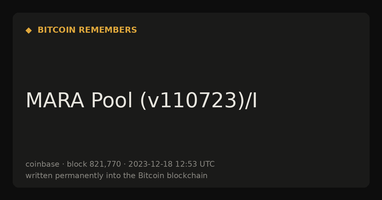Click the word BITCOIN in header
The image size is (382, 200).
pyautogui.click(x=57, y=30)
